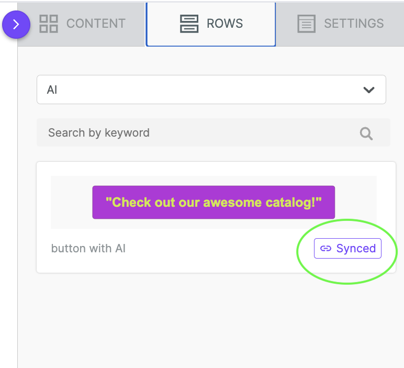Viewport: 404px width, 368px height.
Task: Switch to the CONTENT tab label
Action: [x=96, y=24]
